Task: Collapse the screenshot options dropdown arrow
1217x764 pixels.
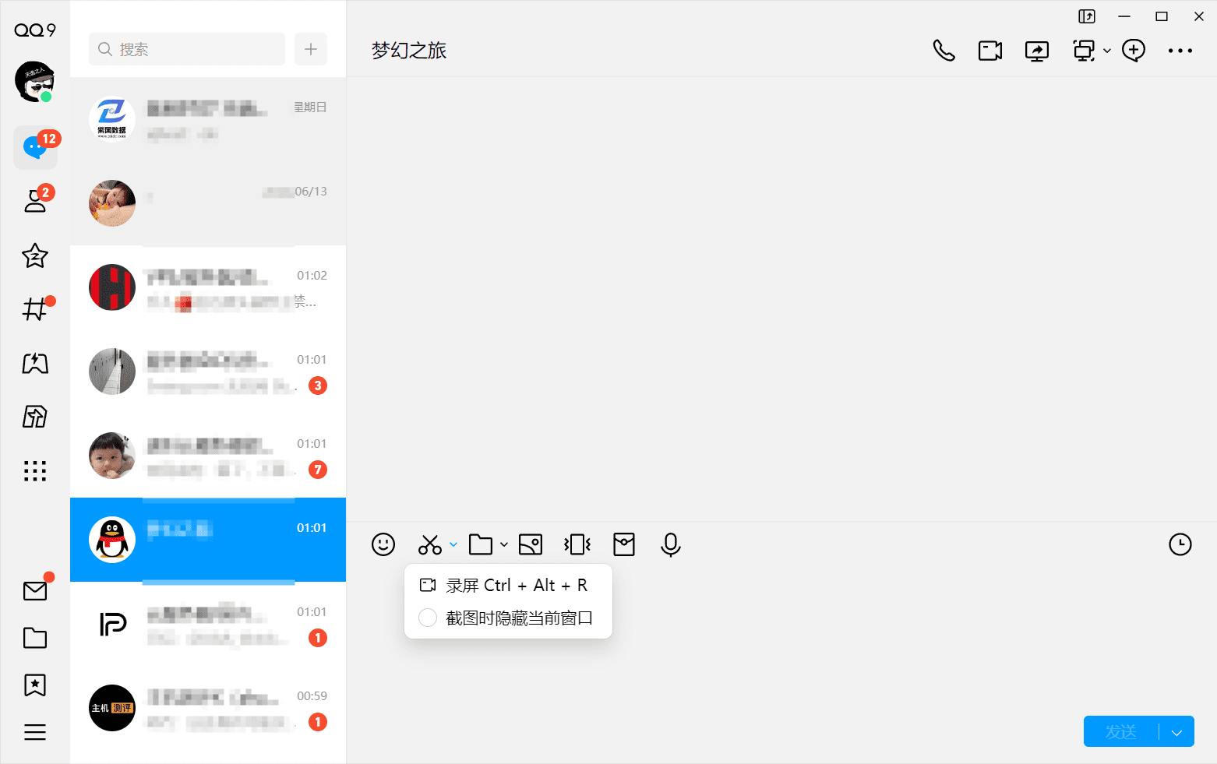Action: (453, 544)
